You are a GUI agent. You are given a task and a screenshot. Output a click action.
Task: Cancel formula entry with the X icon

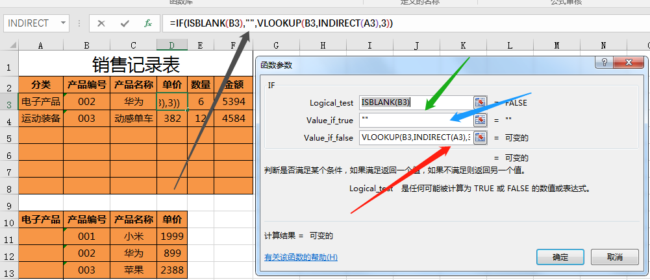(x=101, y=23)
